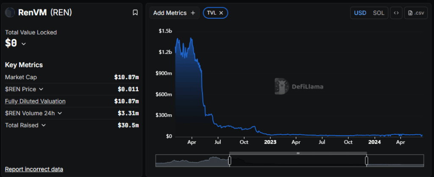Click the plus icon in Add Metrics
Screen dimensions: 434x177
pyautogui.click(x=193, y=13)
